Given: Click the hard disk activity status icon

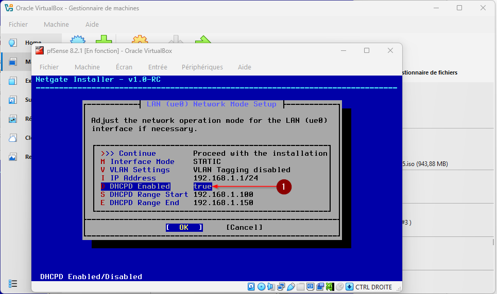Looking at the screenshot, I should click(x=251, y=287).
